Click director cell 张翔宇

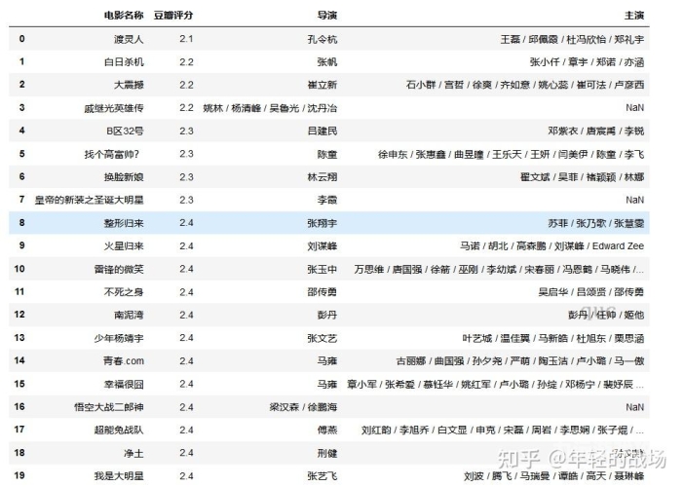tap(323, 223)
